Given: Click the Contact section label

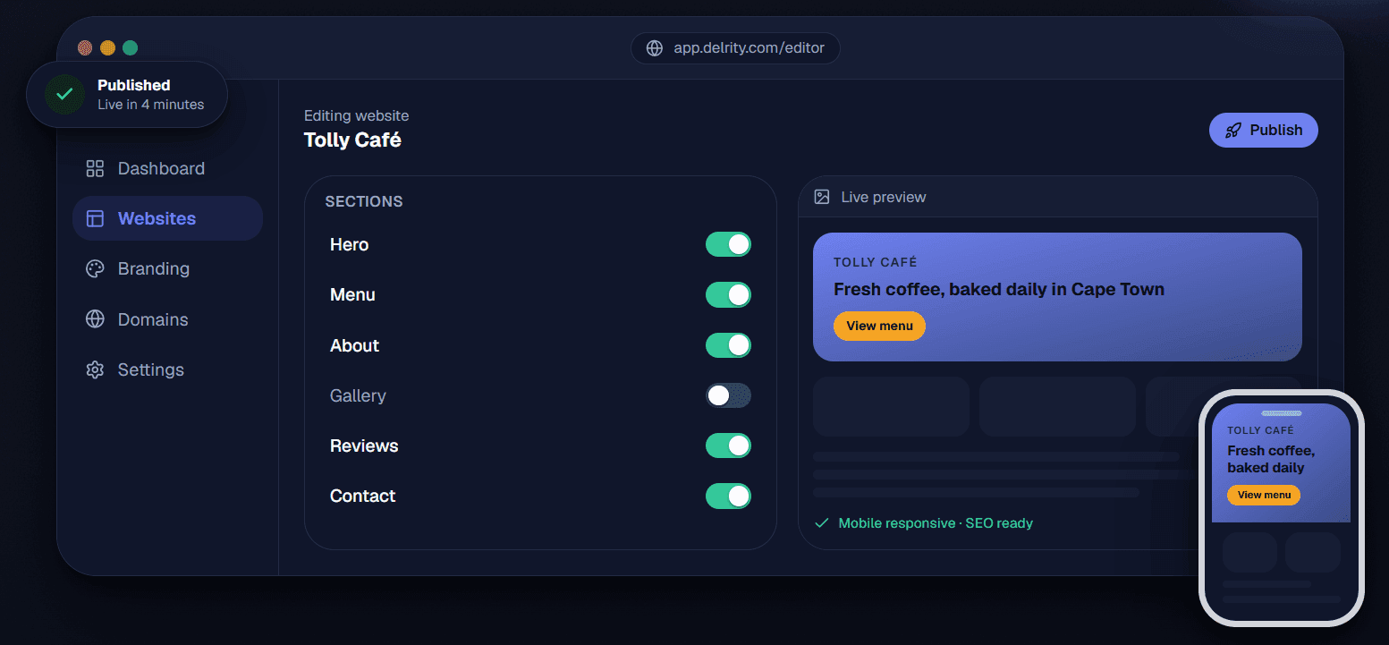Looking at the screenshot, I should [362, 496].
